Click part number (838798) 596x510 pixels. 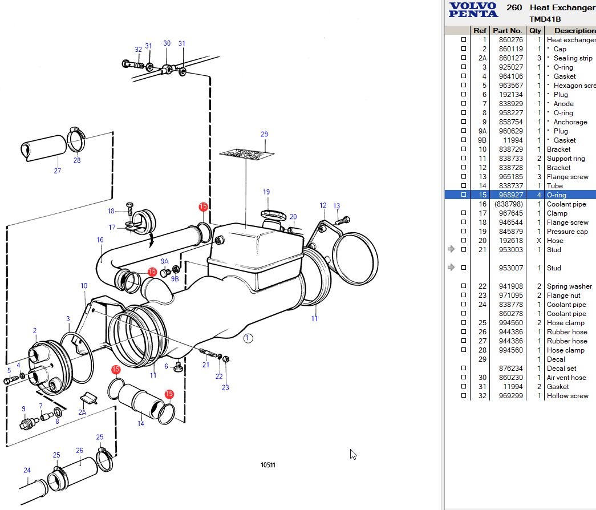pos(509,204)
